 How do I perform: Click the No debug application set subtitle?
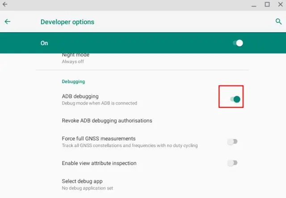[x=87, y=188]
